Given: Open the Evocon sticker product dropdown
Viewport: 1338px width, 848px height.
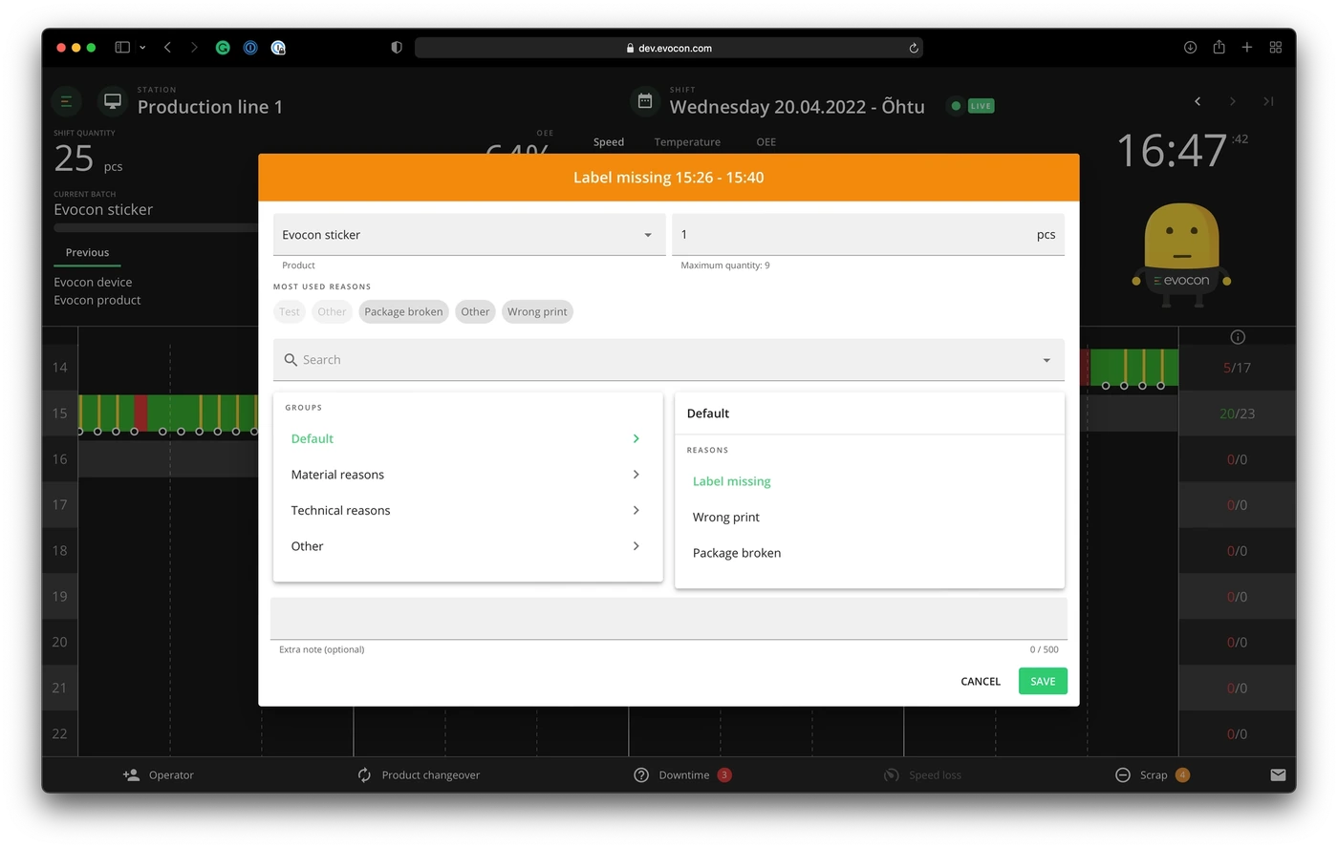Looking at the screenshot, I should 468,235.
